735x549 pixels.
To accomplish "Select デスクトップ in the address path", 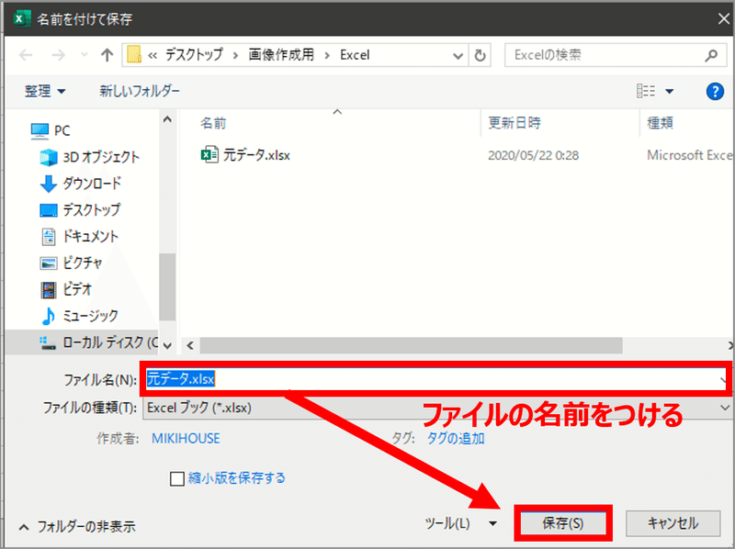I will click(194, 55).
